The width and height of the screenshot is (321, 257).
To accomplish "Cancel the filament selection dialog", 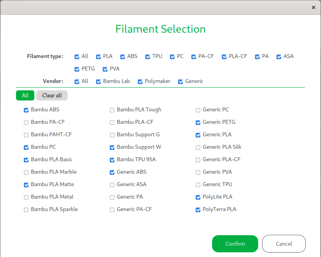I will 284,244.
